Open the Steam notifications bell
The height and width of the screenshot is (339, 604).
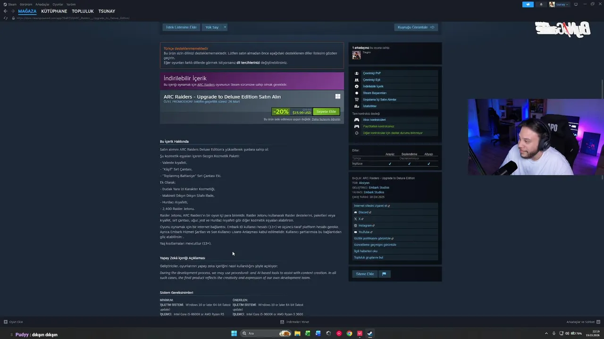pos(541,4)
